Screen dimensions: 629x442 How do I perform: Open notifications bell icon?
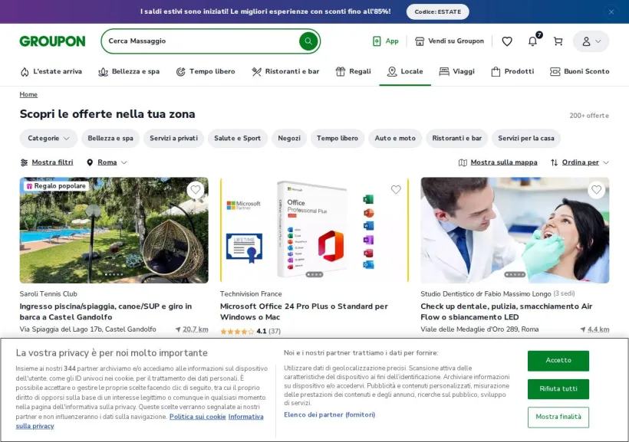coord(532,41)
